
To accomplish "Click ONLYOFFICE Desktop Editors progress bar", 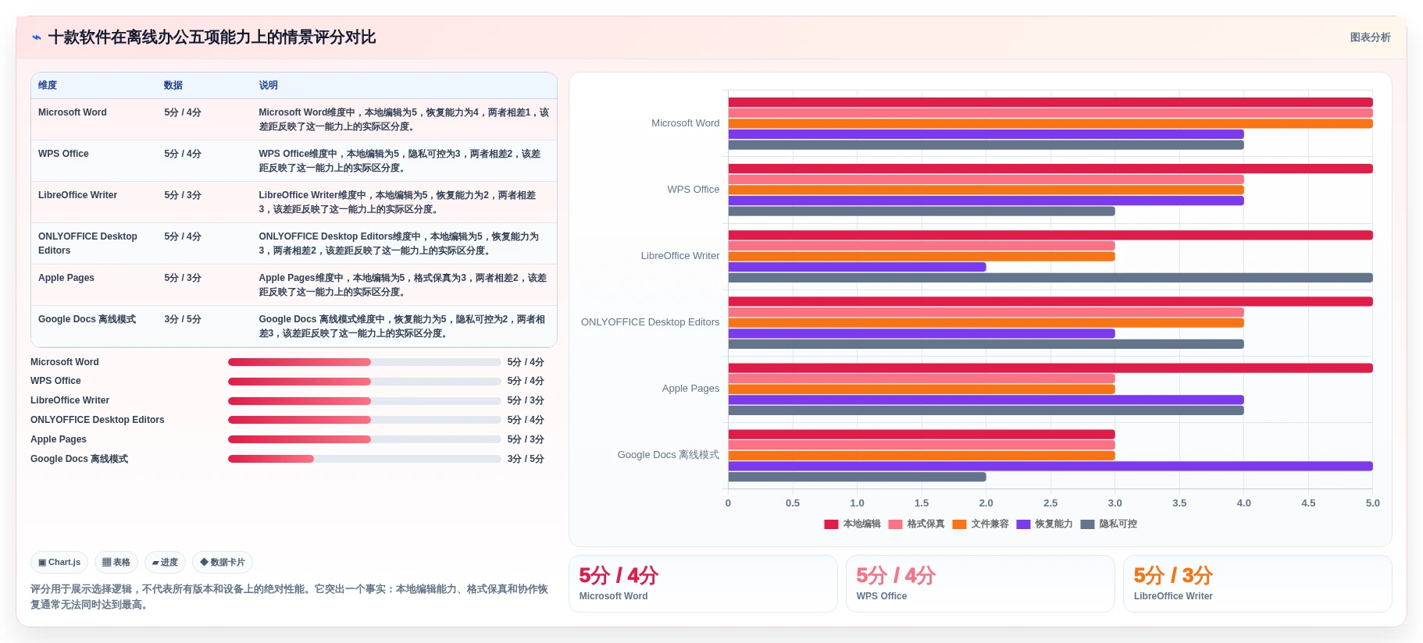I will pos(365,420).
